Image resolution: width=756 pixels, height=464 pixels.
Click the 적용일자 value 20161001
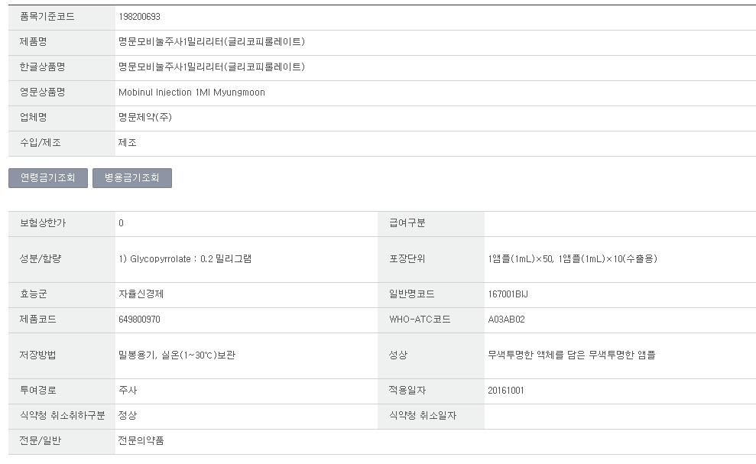[506, 391]
